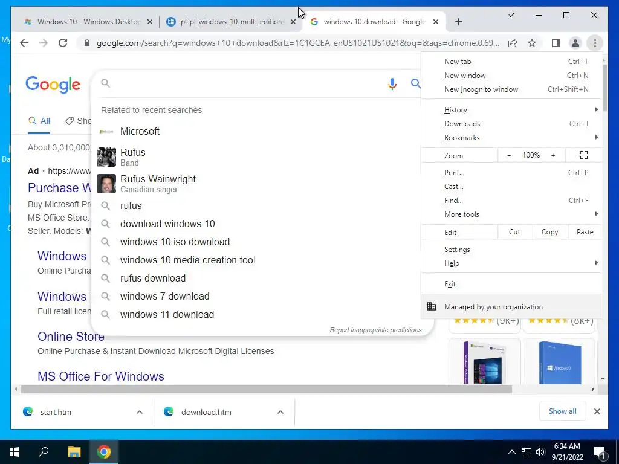Viewport: 619px width, 464px height.
Task: Open a new tab with plus button
Action: pos(458,22)
